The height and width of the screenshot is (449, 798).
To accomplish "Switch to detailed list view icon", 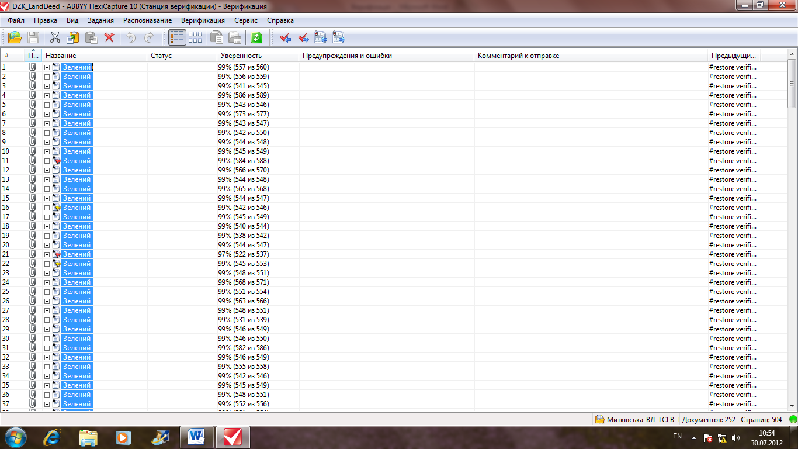I will [x=177, y=37].
